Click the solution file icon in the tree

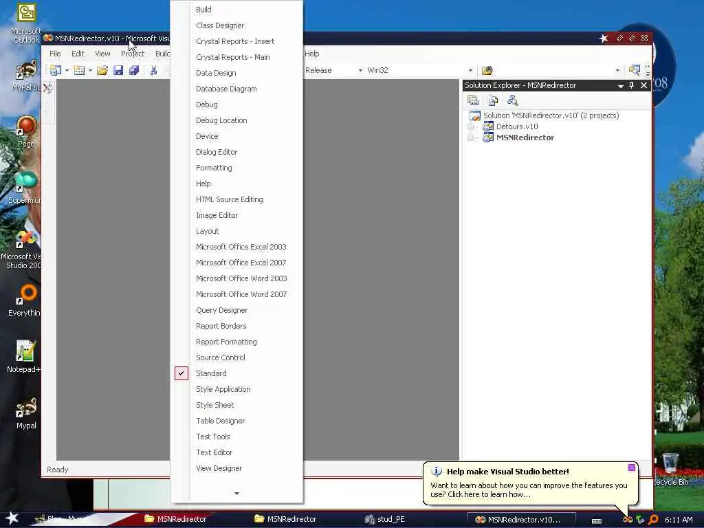[x=474, y=115]
